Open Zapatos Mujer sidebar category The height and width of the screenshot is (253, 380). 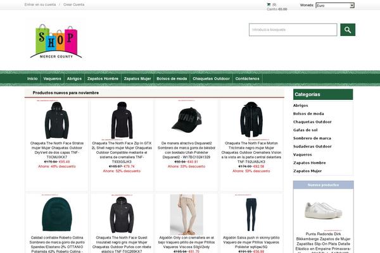point(308,171)
